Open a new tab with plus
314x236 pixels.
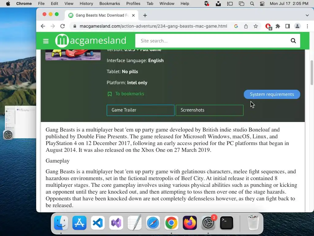tap(145, 15)
